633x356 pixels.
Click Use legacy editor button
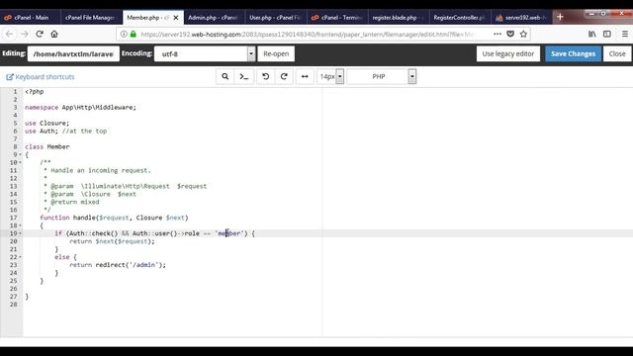507,53
